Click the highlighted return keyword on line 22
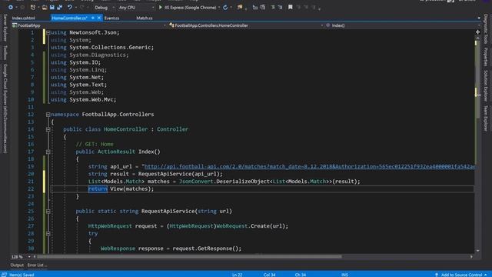The height and width of the screenshot is (277, 492). click(x=98, y=189)
